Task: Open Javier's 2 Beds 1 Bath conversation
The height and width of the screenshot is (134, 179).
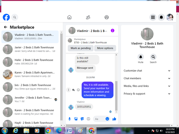Action: point(30,49)
